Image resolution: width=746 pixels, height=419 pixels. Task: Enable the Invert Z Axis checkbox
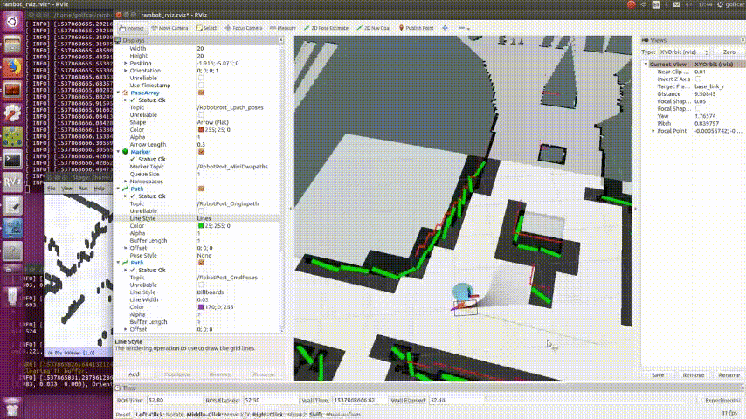tap(697, 79)
